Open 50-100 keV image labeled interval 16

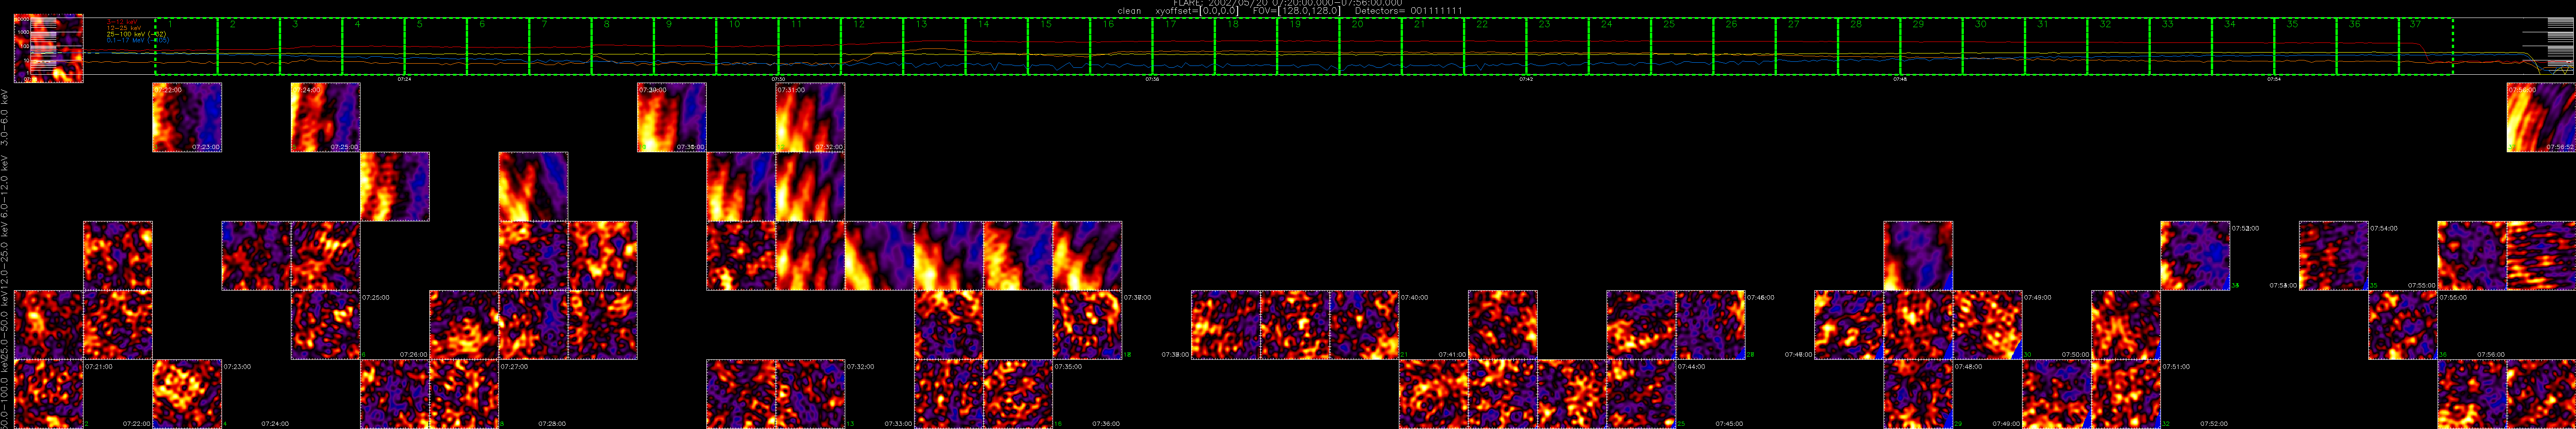[x=1019, y=394]
